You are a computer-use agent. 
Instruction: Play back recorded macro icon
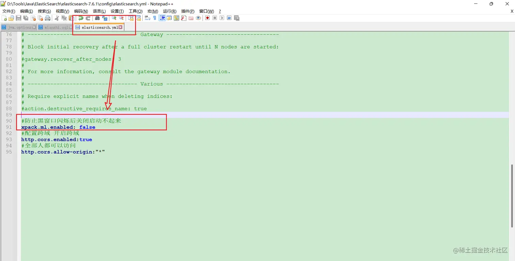222,18
